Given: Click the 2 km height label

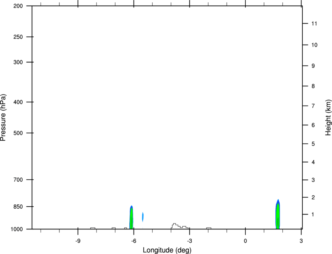Looking at the screenshot, I should (x=313, y=197).
